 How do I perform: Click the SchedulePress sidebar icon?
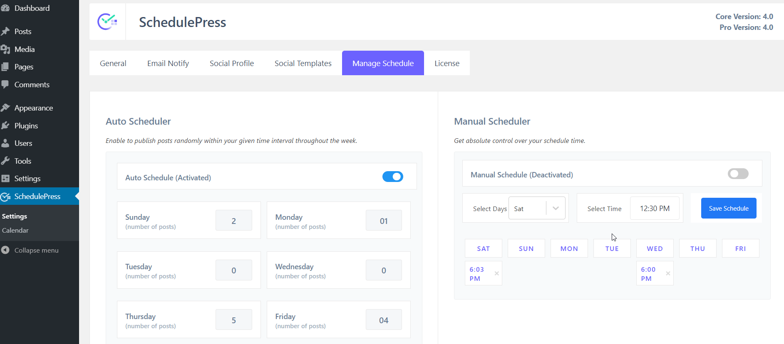[5, 197]
